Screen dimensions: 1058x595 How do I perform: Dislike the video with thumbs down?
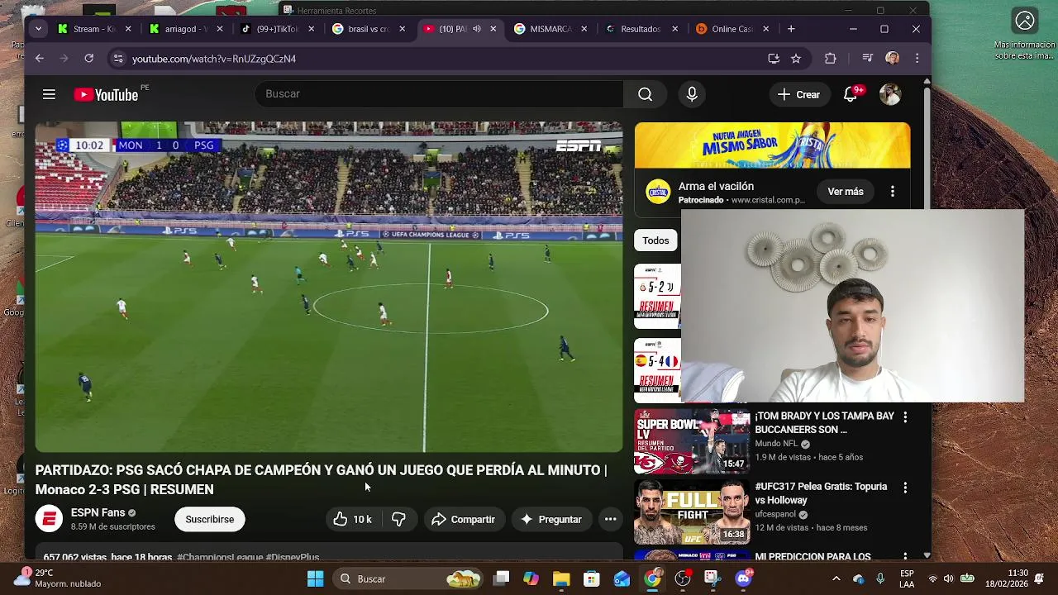click(x=398, y=519)
